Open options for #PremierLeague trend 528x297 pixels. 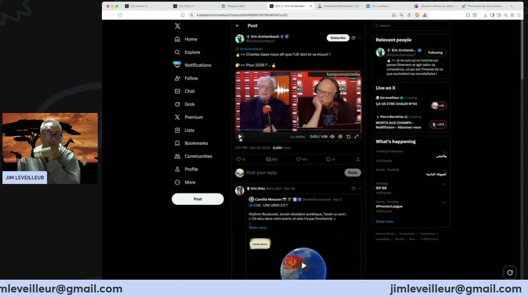[x=444, y=202]
